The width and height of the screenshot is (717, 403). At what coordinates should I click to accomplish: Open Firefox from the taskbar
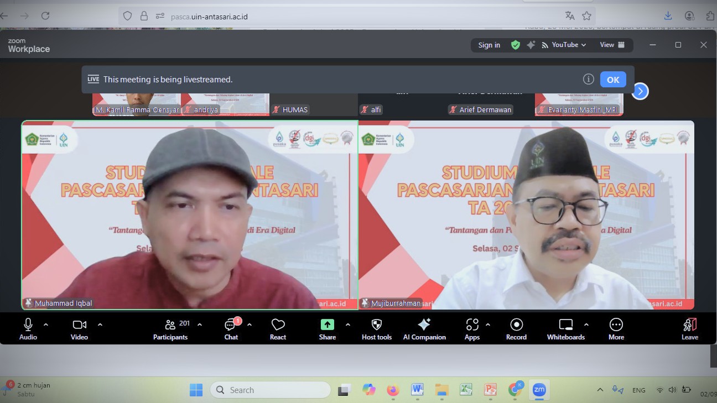point(393,390)
